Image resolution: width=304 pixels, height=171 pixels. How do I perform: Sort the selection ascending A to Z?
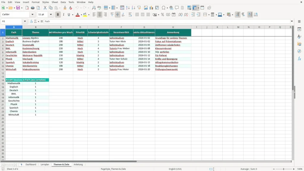click(x=128, y=8)
